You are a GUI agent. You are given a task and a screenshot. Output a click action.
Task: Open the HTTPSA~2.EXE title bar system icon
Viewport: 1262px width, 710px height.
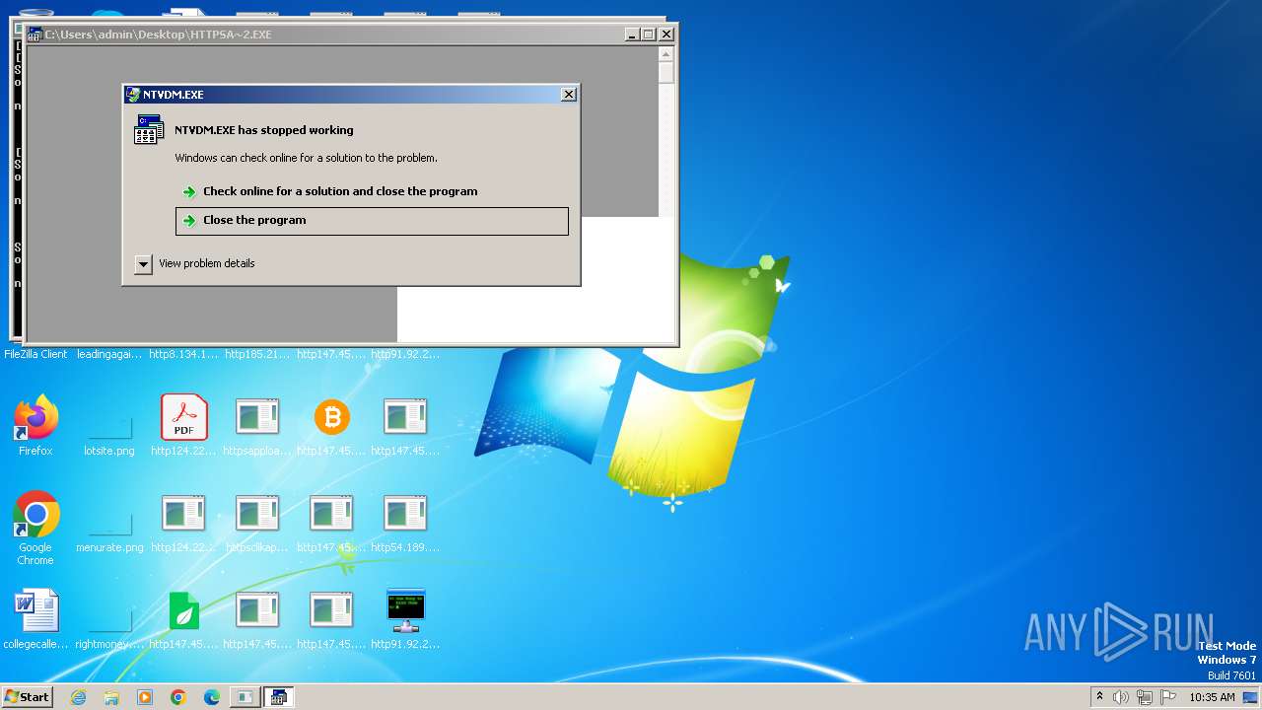point(35,35)
